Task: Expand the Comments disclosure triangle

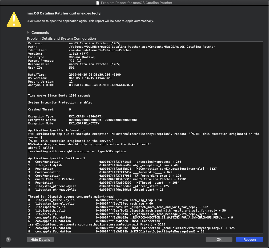Action: point(28,32)
